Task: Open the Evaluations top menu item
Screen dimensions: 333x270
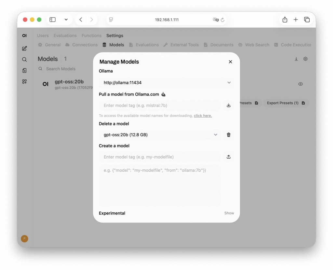Action: tap(65, 36)
